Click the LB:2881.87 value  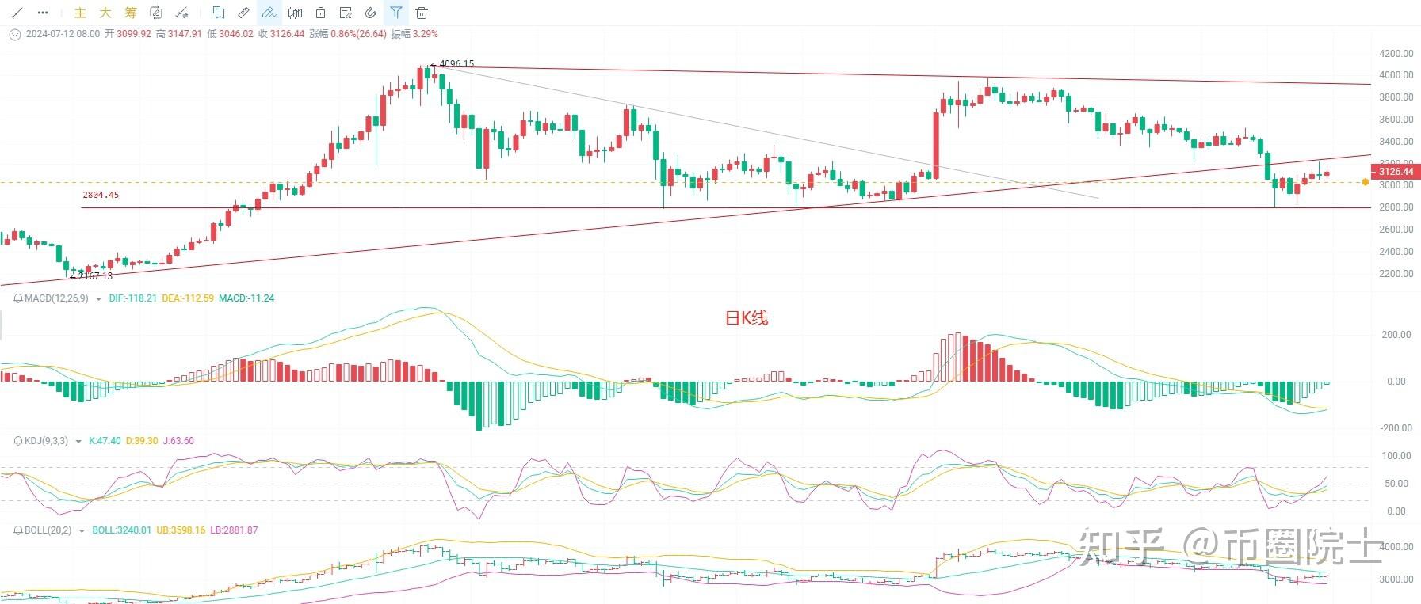234,530
